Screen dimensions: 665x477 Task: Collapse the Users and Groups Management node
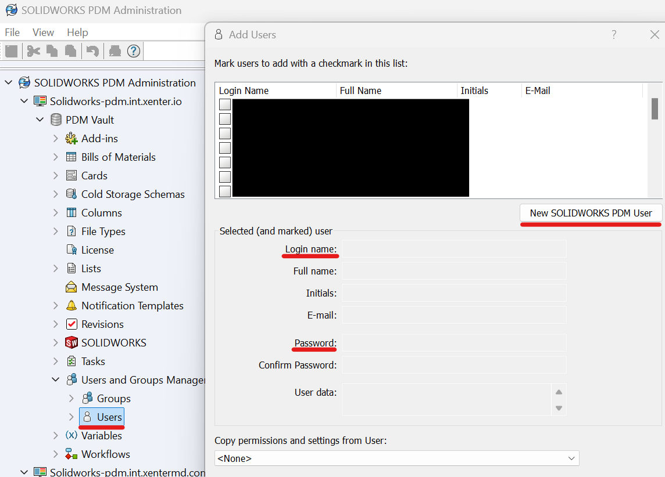(56, 380)
